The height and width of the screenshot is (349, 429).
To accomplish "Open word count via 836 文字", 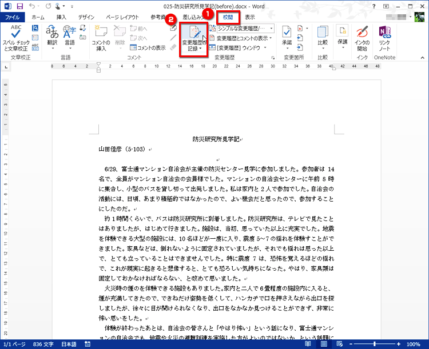I will click(43, 344).
